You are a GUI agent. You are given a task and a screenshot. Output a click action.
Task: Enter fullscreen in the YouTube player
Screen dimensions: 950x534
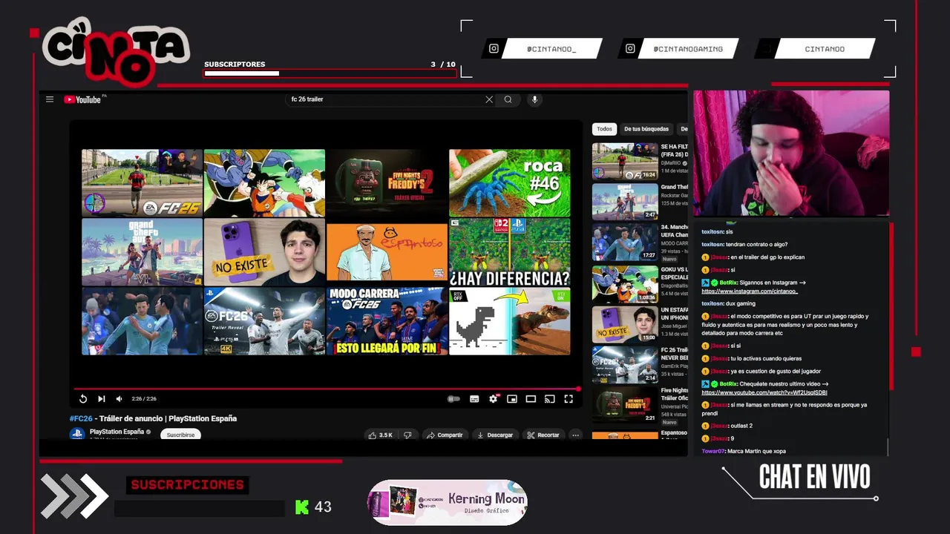point(569,399)
